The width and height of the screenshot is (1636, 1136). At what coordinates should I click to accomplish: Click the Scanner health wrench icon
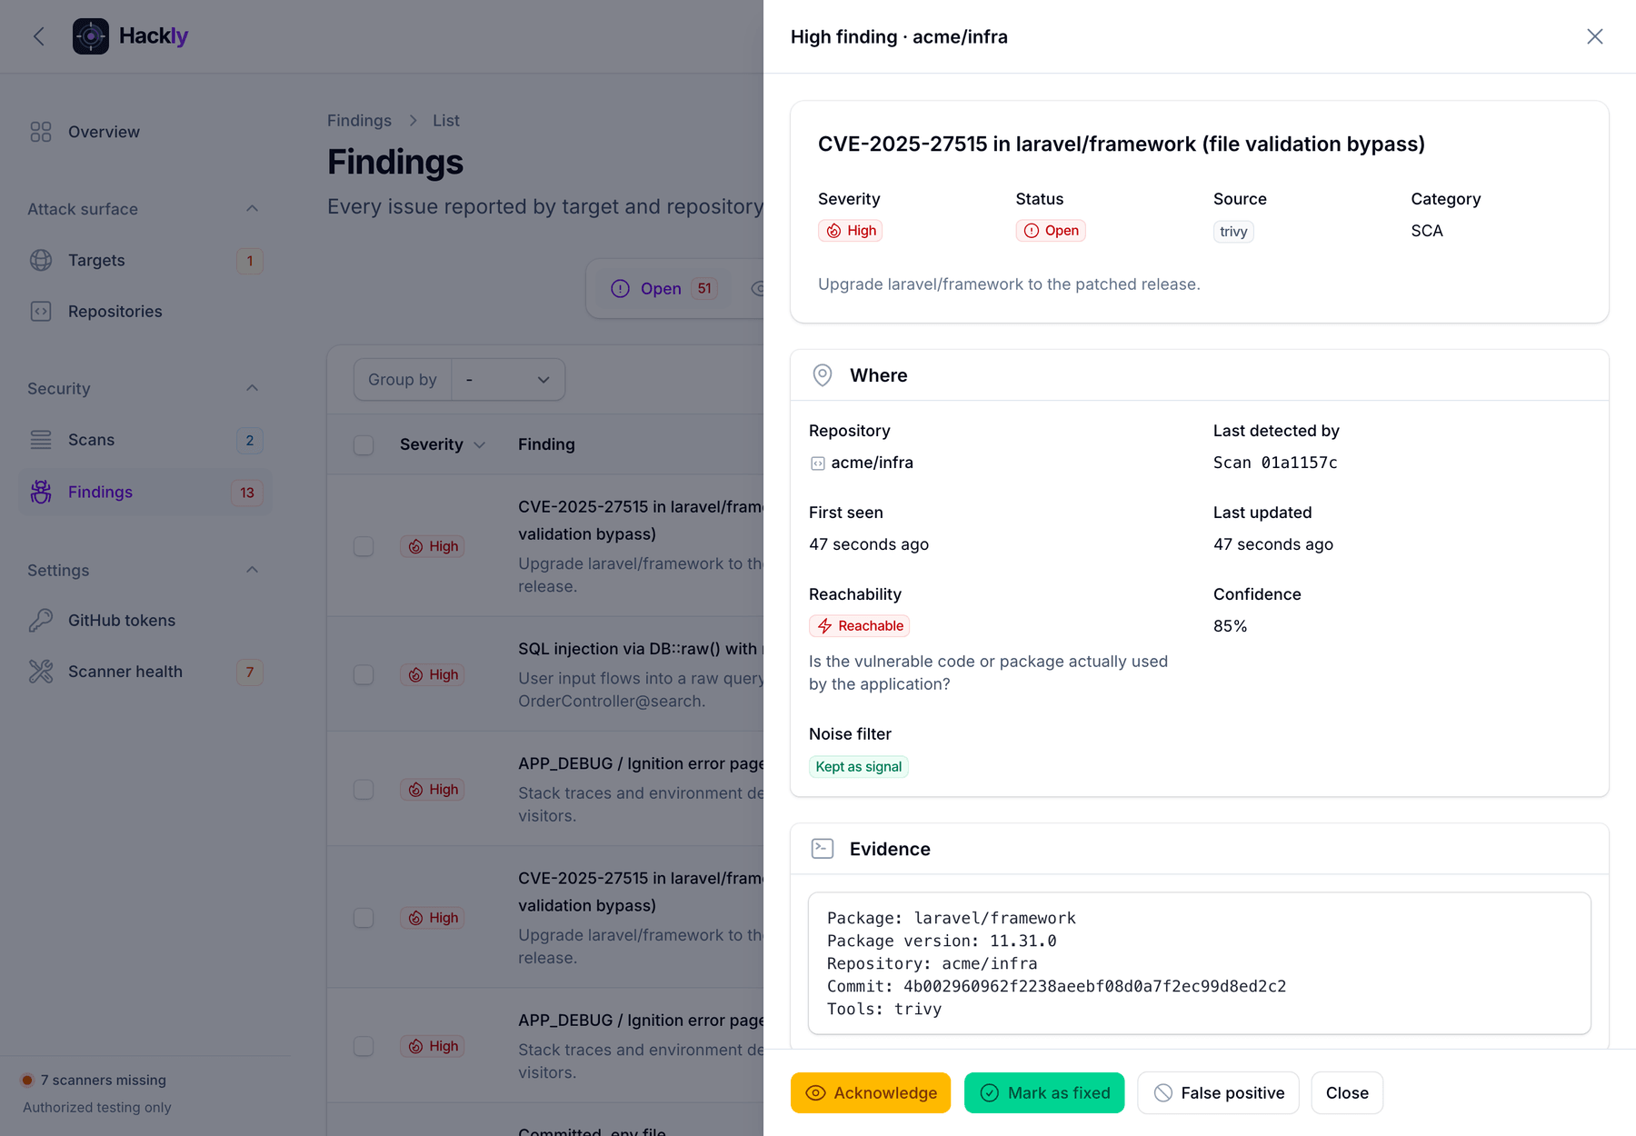[x=41, y=672]
